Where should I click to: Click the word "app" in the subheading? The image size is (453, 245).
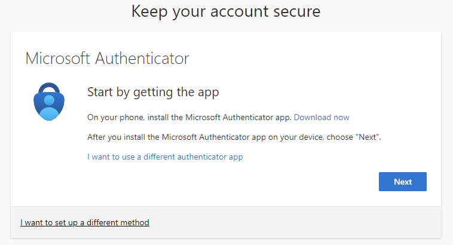209,93
